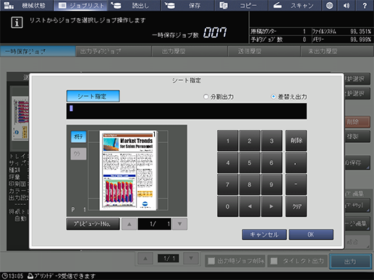Click the speaker volume icon

pos(347,5)
